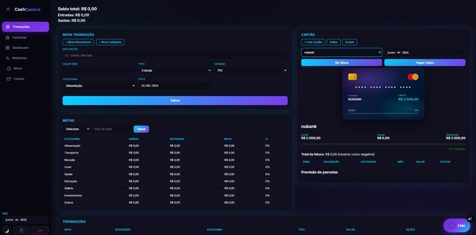Click the Lazer category row
The image size is (476, 235).
[x=175, y=167]
